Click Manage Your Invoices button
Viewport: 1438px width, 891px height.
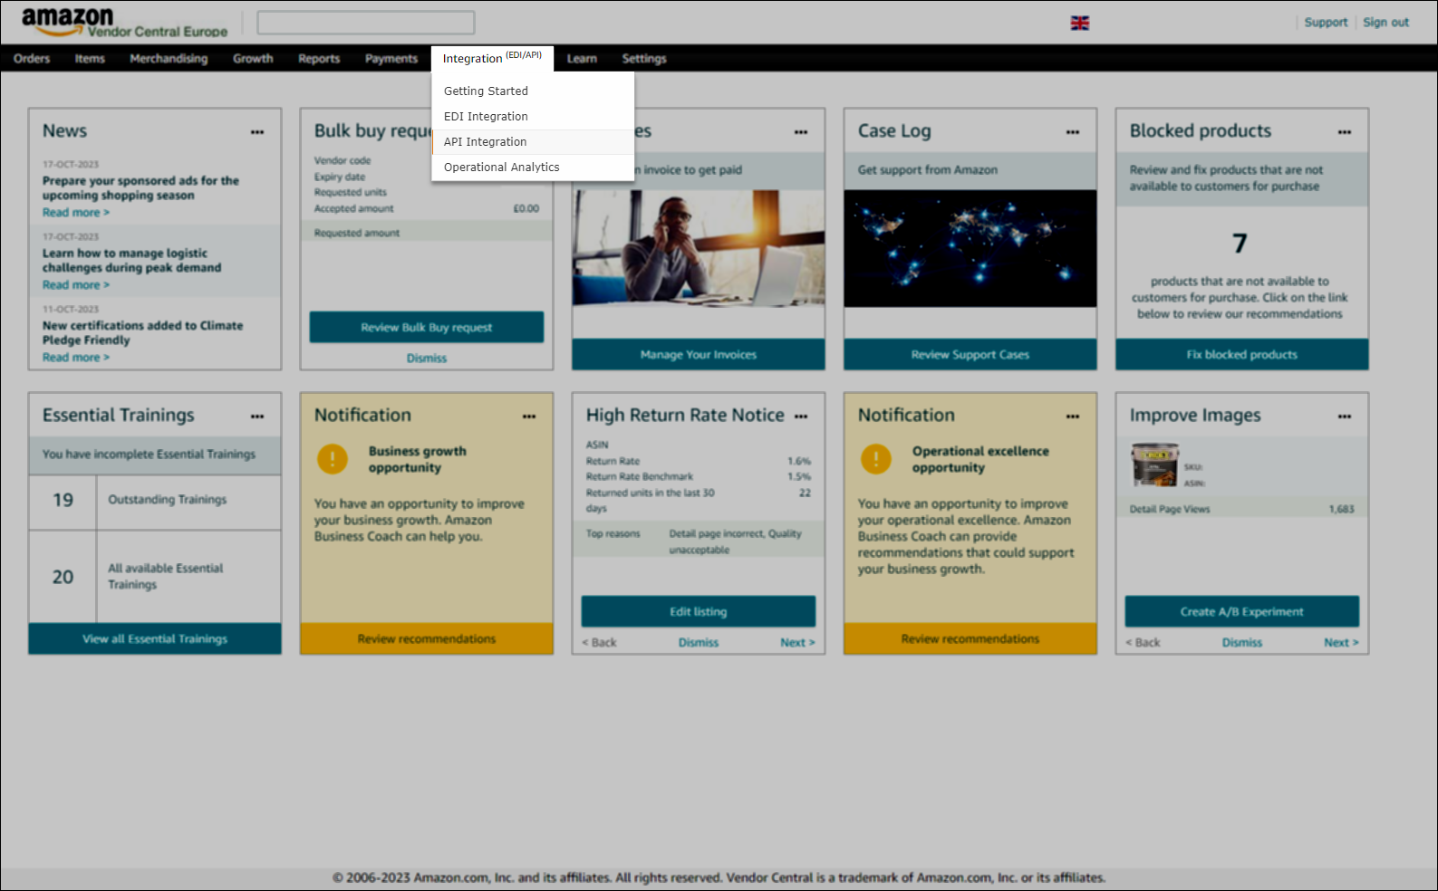tap(699, 355)
